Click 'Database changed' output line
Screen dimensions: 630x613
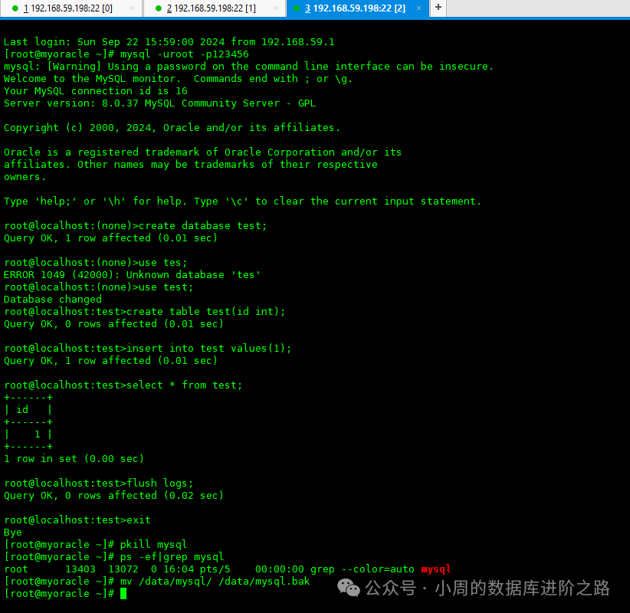(x=53, y=300)
